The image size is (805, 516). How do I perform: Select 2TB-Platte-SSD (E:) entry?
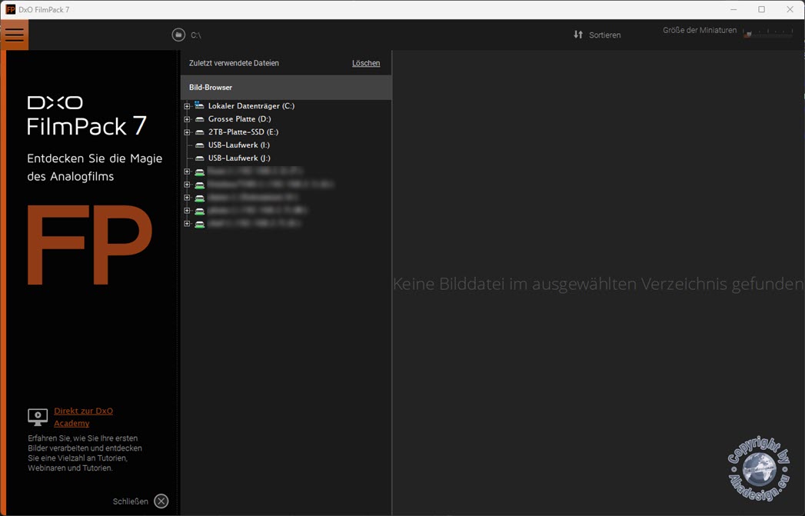pyautogui.click(x=244, y=132)
